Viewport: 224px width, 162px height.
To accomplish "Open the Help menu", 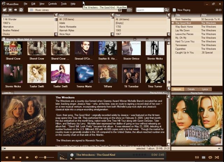I will (73, 4).
